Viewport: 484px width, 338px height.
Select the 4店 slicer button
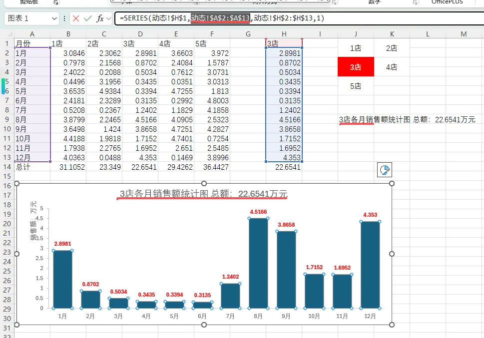pos(392,67)
